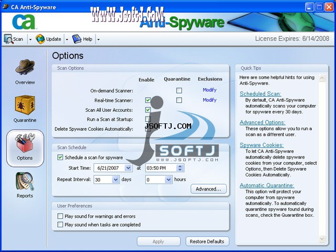Image resolution: width=336 pixels, height=252 pixels.
Task: Click Modify exclusions for Real-time Scanner
Action: (x=209, y=100)
